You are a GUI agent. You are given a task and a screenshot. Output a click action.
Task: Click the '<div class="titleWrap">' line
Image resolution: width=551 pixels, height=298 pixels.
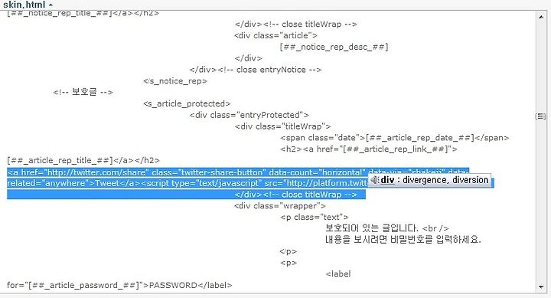282,126
